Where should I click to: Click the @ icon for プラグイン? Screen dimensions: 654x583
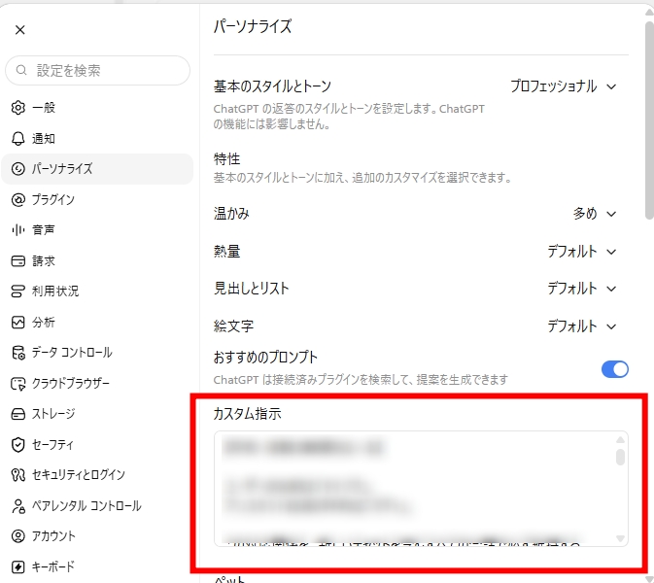pyautogui.click(x=17, y=200)
